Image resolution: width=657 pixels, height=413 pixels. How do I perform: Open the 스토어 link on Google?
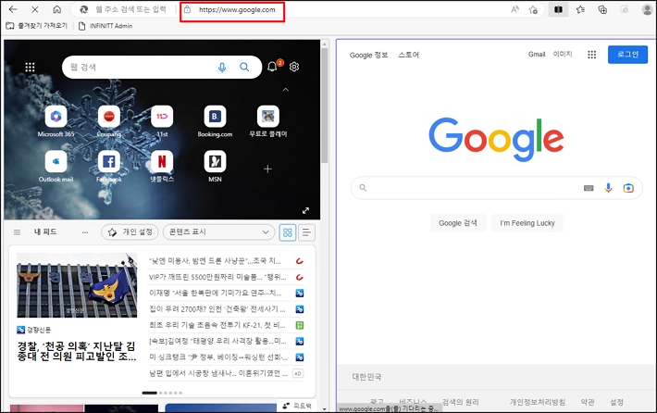(x=408, y=55)
